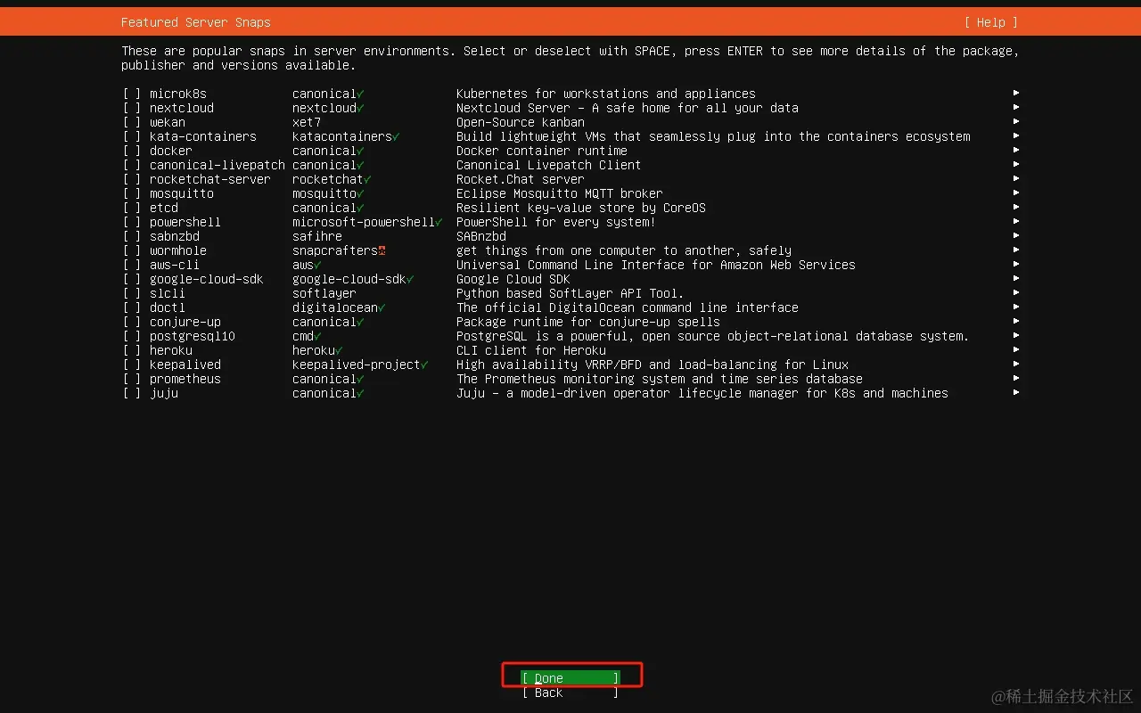Tick the powershell snap checkbox
The height and width of the screenshot is (713, 1141).
(x=132, y=222)
